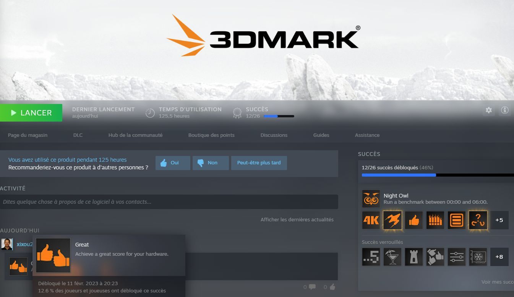The height and width of the screenshot is (297, 514).
Task: Show the +5 more unlocked achievements
Action: pos(499,220)
